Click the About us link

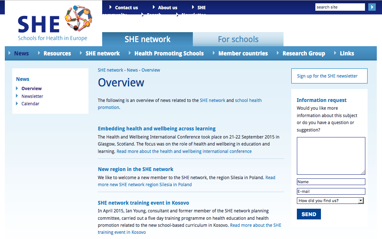[168, 7]
